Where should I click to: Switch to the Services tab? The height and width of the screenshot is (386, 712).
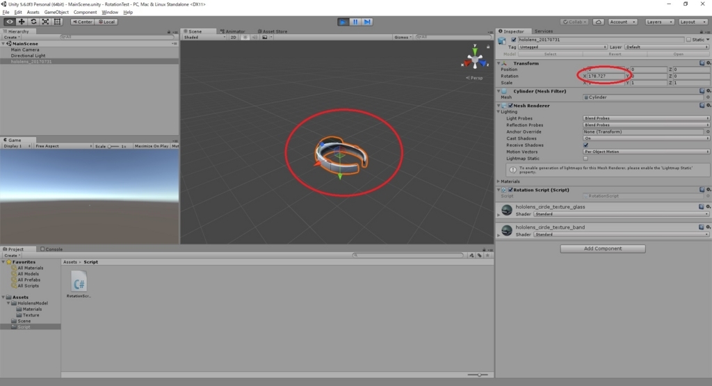[x=543, y=31]
